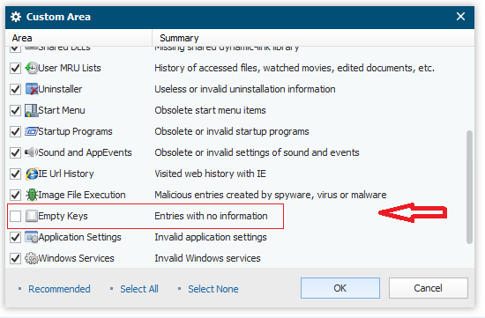The height and width of the screenshot is (318, 485).
Task: Select the 'Image File Execution' row label
Action: point(82,195)
